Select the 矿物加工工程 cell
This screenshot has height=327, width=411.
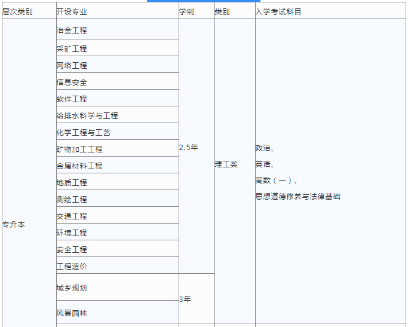coord(79,149)
